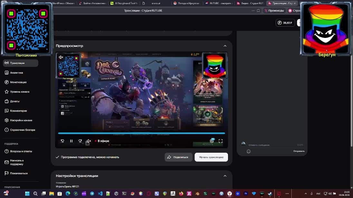Collapse the Предпросмотр section
This screenshot has width=353, height=198.
click(225, 46)
